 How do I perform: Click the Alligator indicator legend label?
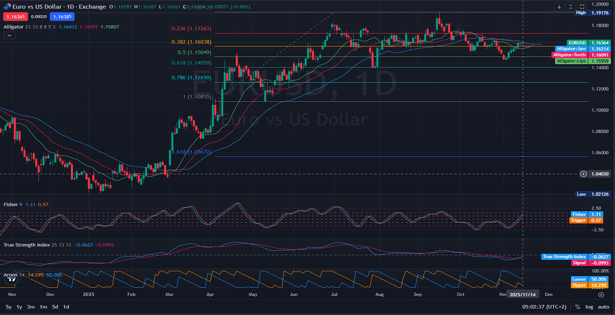pyautogui.click(x=14, y=27)
